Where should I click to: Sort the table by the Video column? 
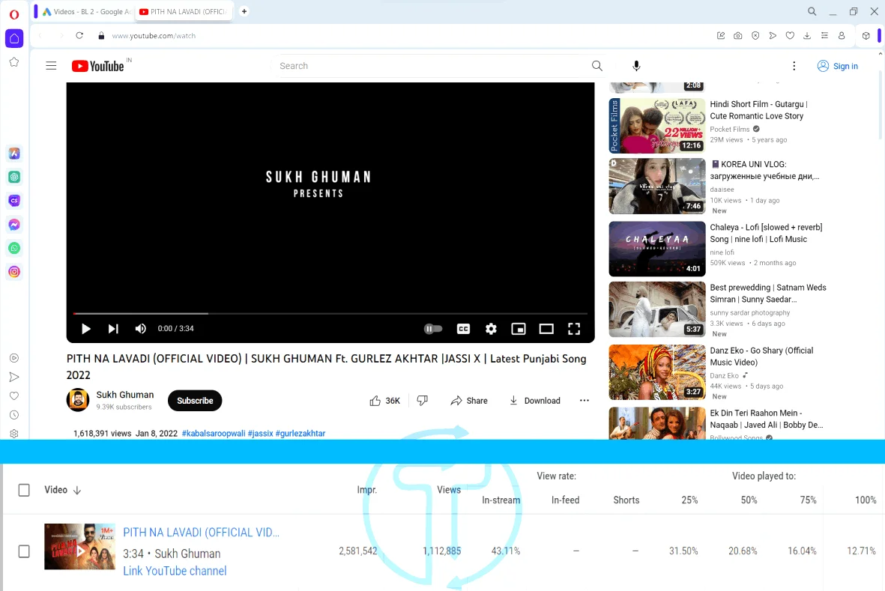point(63,490)
